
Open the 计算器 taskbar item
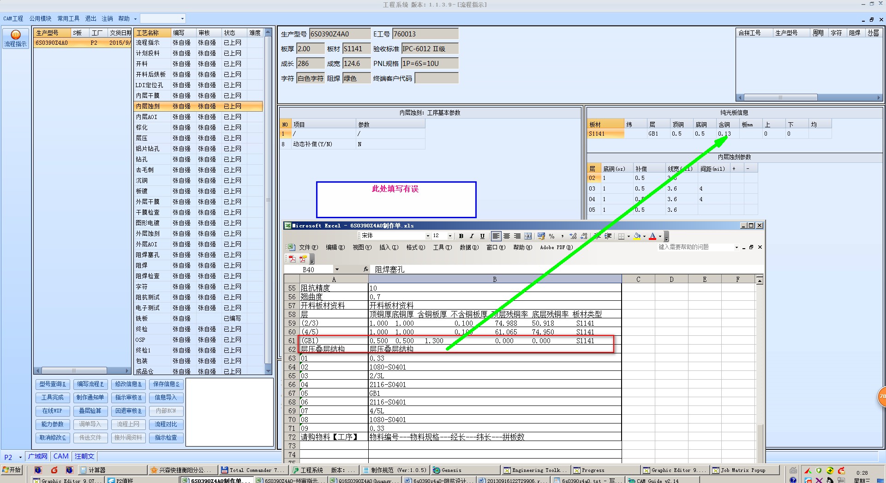coord(112,470)
